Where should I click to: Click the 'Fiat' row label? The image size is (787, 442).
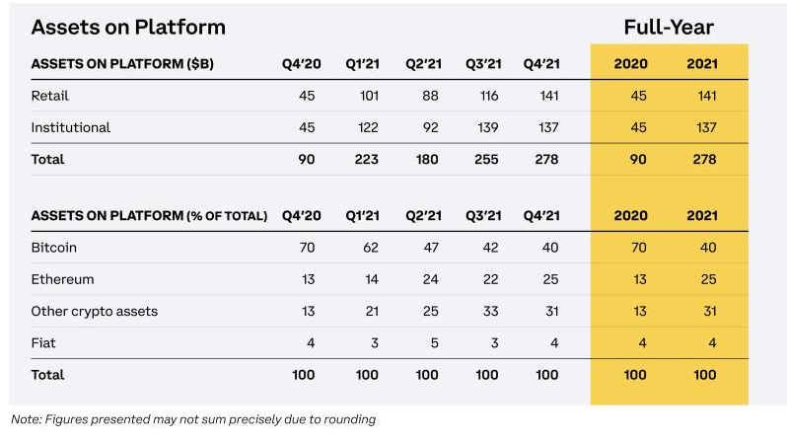(x=43, y=342)
